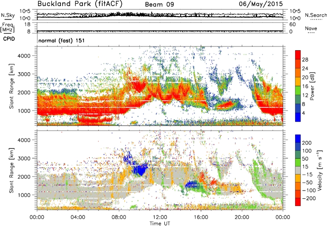Click the '24' label on Power colorbar

[x=305, y=69]
